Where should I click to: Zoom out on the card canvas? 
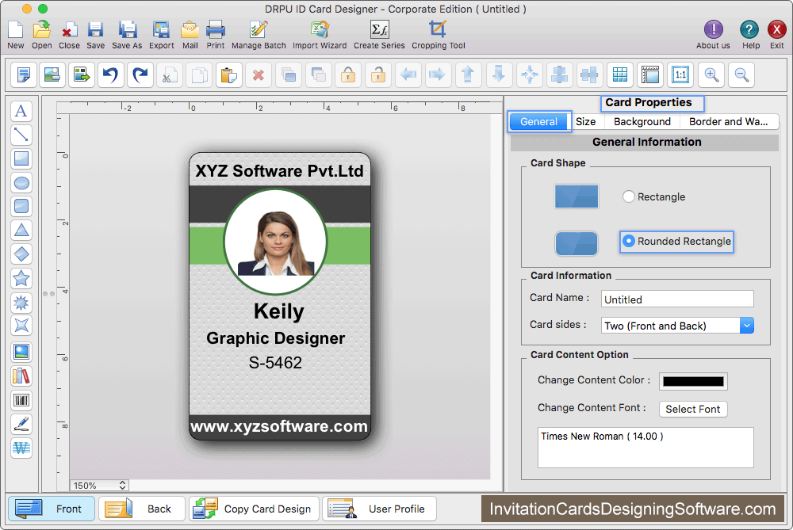742,75
